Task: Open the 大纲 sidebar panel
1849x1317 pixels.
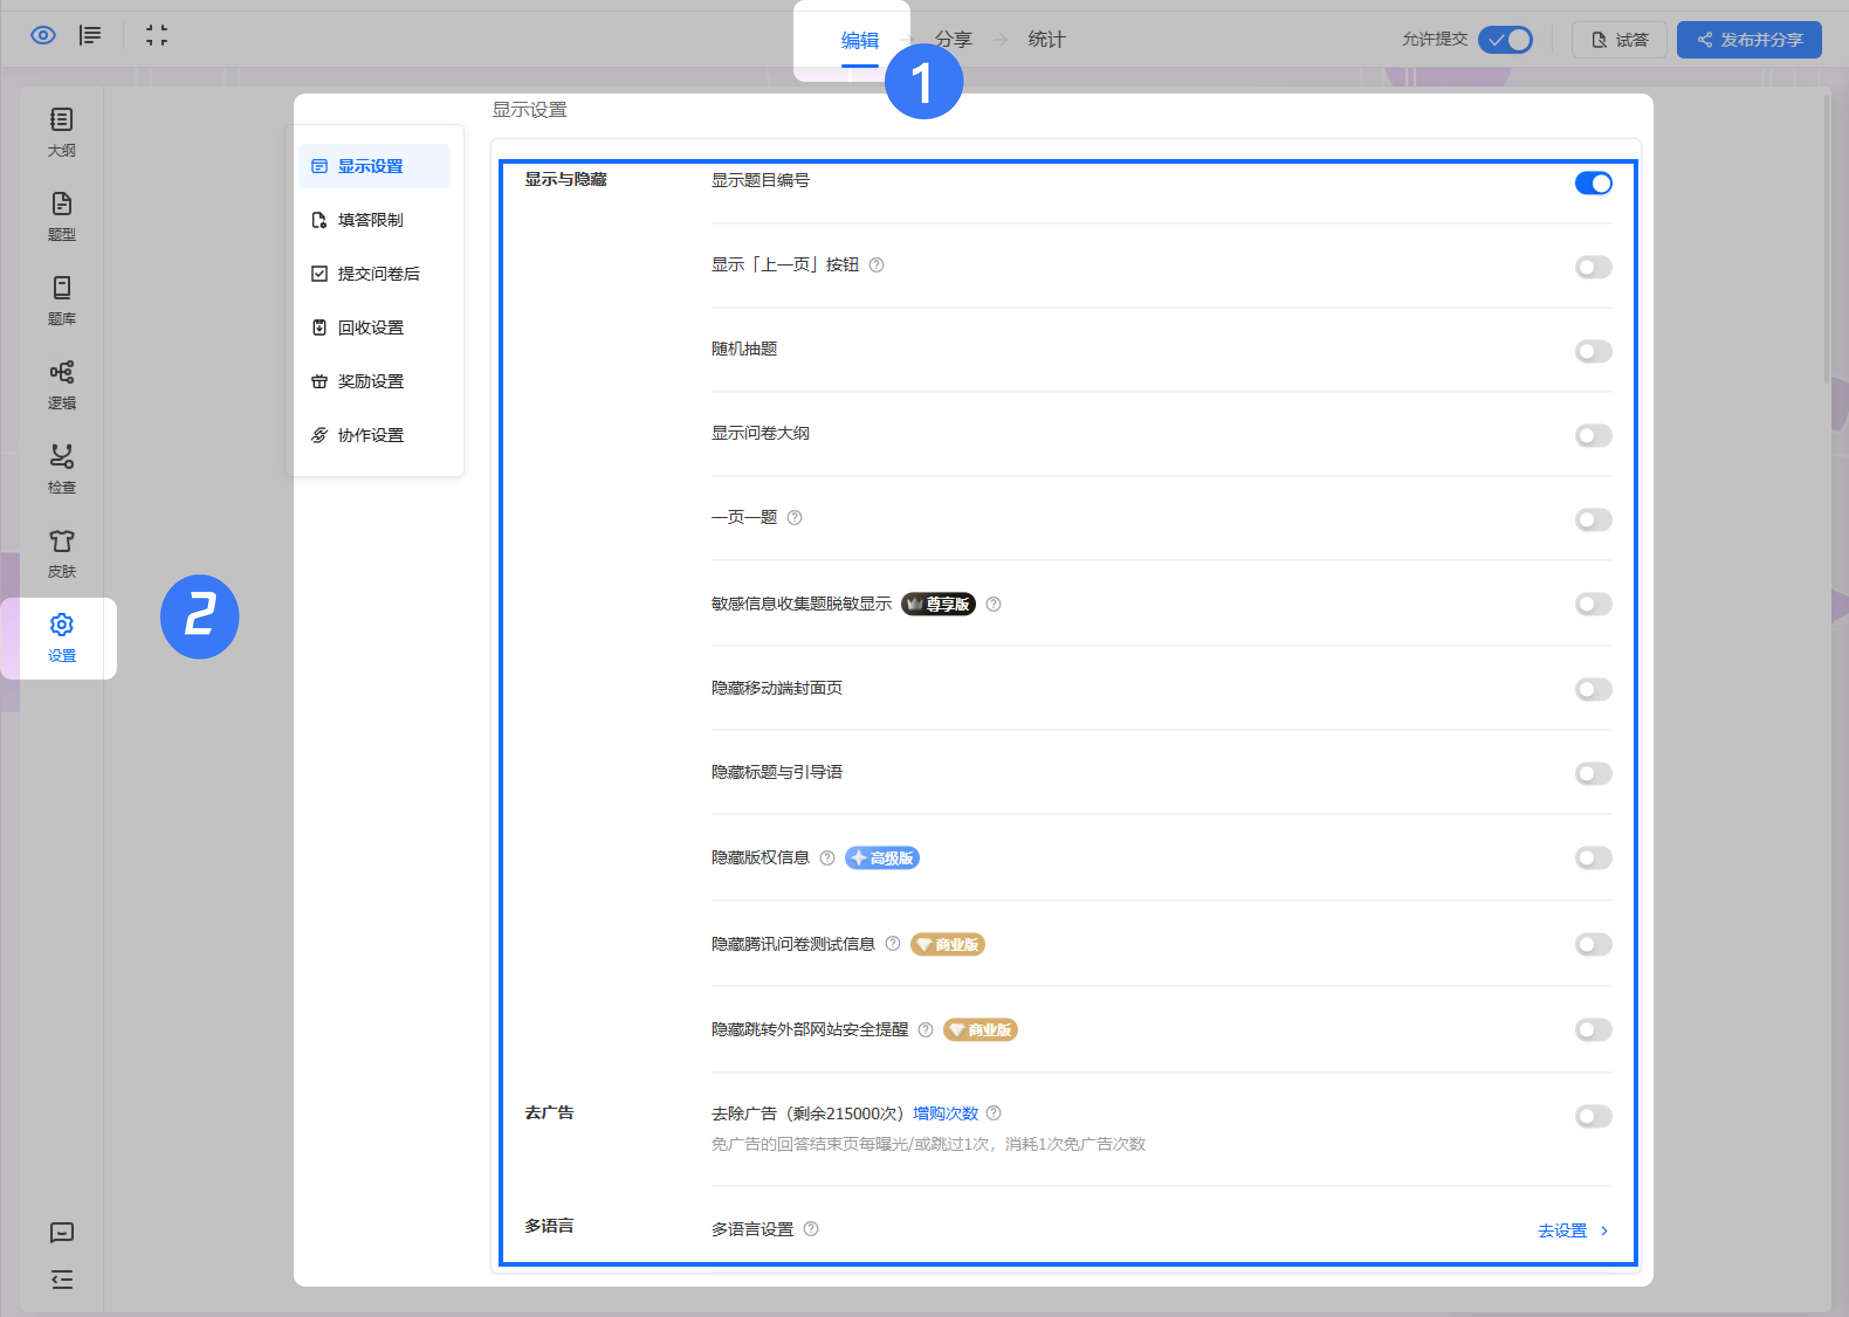Action: (61, 133)
